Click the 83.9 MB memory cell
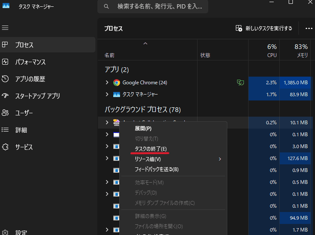 pyautogui.click(x=295, y=95)
